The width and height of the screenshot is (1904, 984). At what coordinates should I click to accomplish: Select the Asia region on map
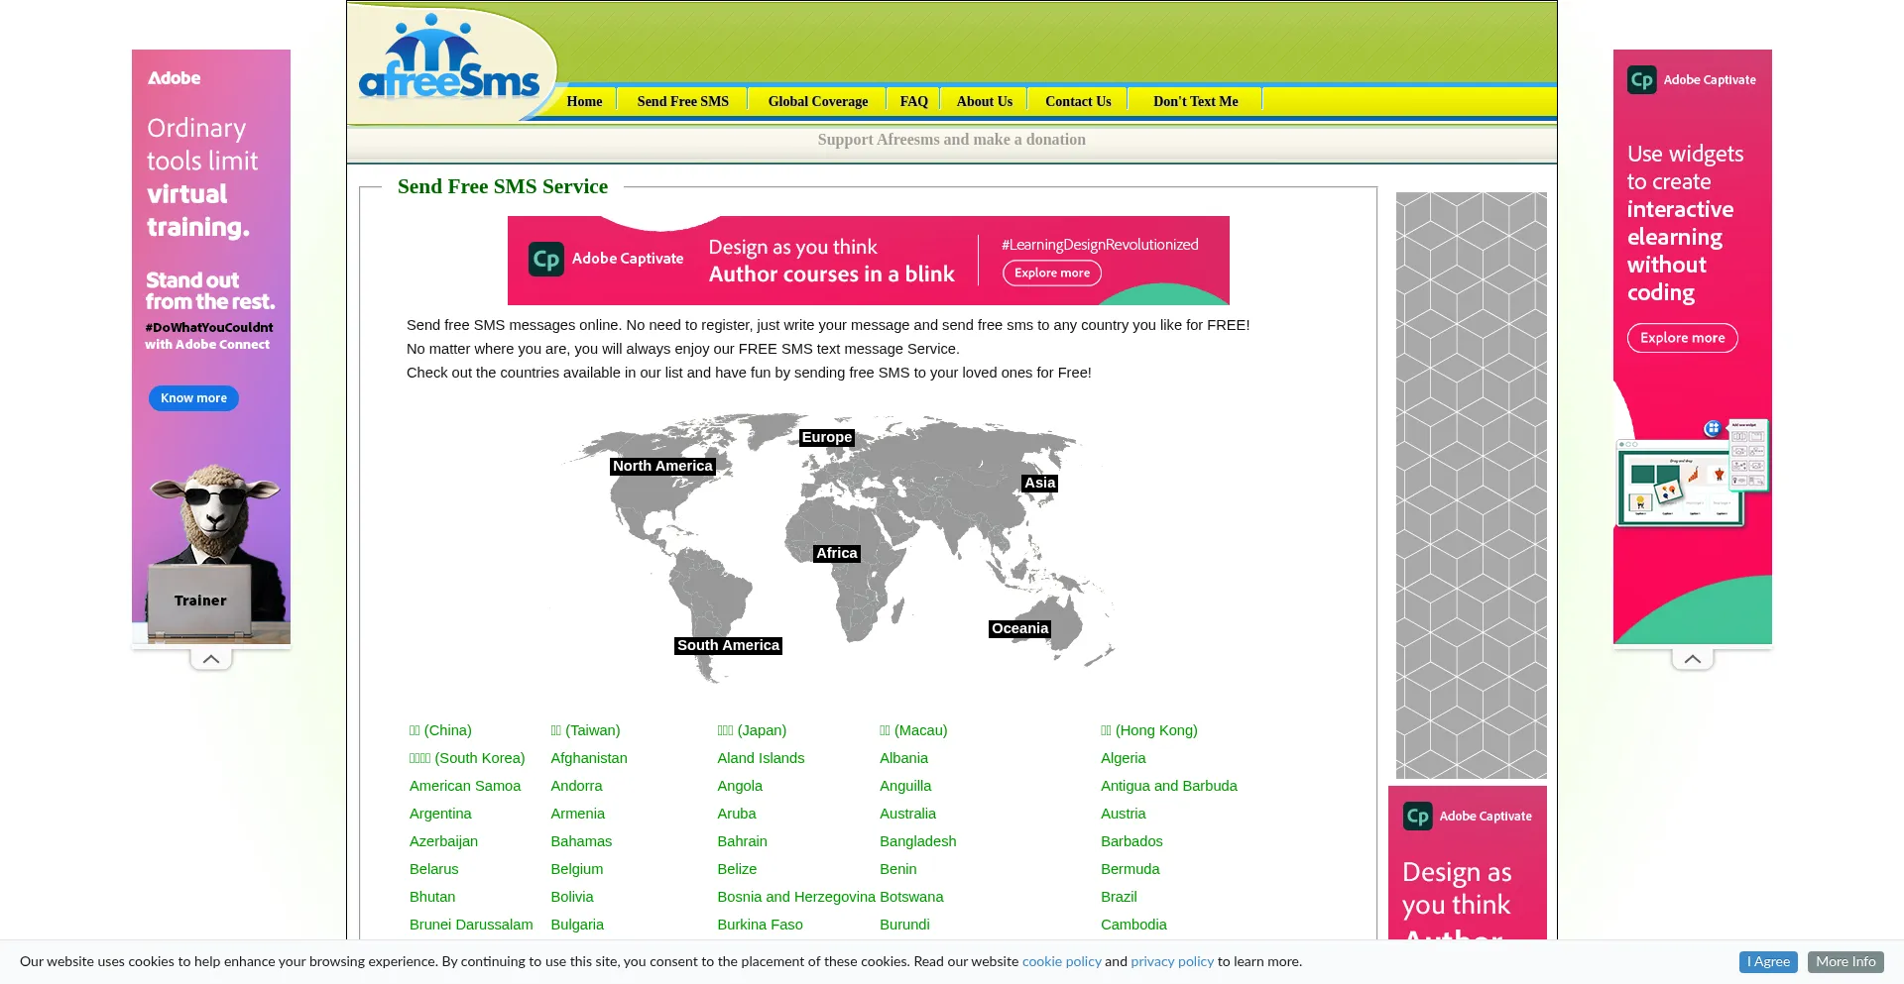(1039, 484)
